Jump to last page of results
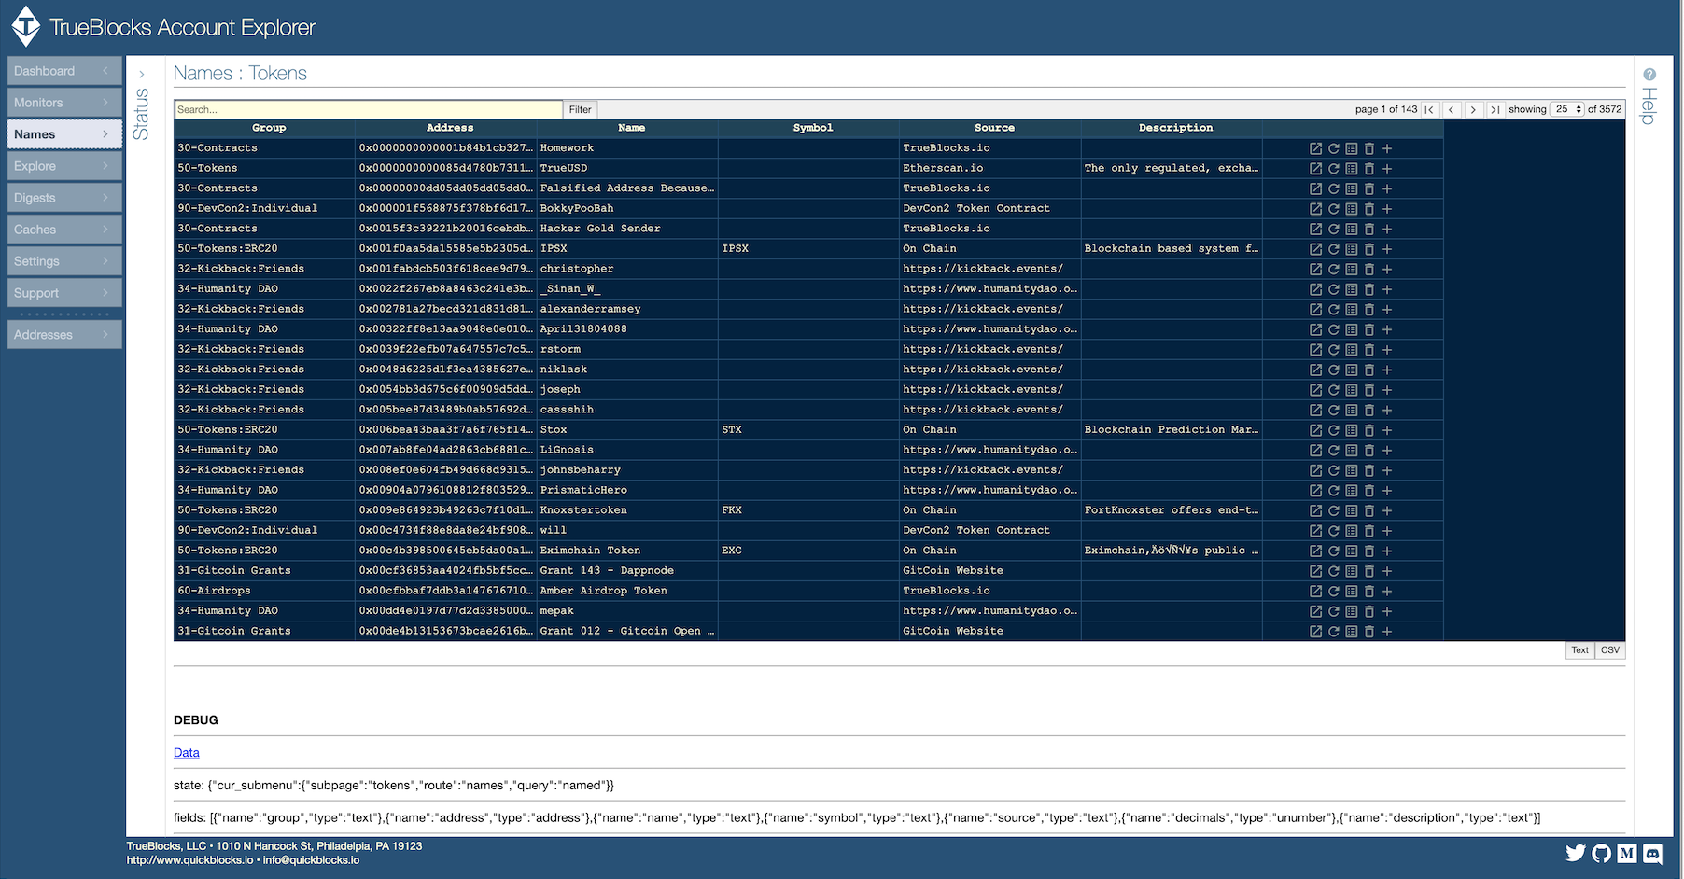The width and height of the screenshot is (1684, 879). (x=1495, y=109)
